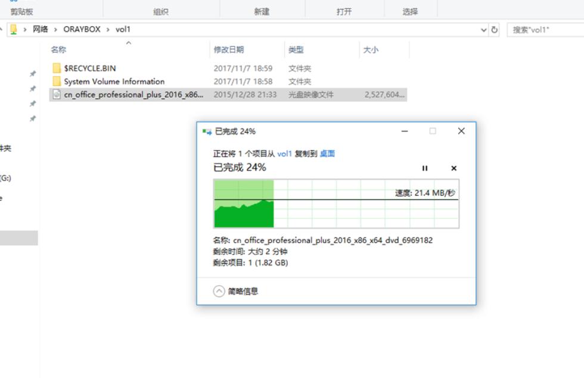This screenshot has height=378, width=584.
Task: Open the address bar history dropdown arrow
Action: tap(484, 29)
